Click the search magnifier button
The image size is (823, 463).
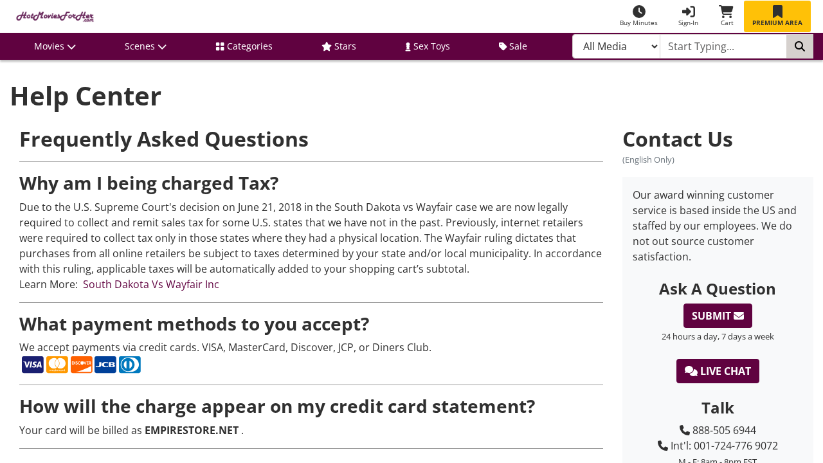click(800, 46)
